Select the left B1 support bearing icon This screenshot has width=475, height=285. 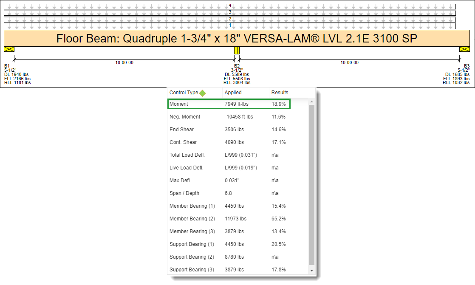[x=9, y=49]
